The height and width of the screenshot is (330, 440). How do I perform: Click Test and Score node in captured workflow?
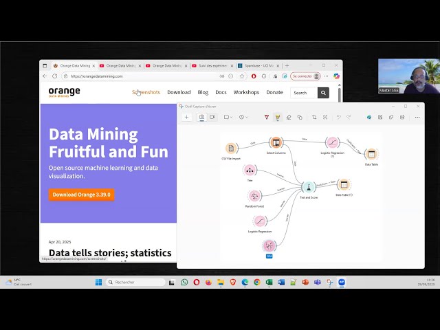(x=309, y=187)
